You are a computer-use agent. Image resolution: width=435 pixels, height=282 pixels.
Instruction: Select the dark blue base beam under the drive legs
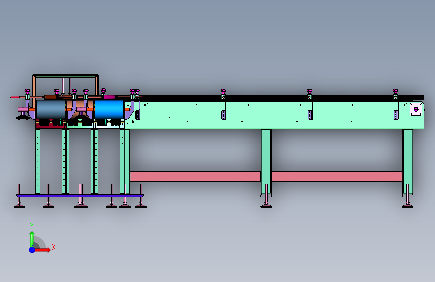80,195
